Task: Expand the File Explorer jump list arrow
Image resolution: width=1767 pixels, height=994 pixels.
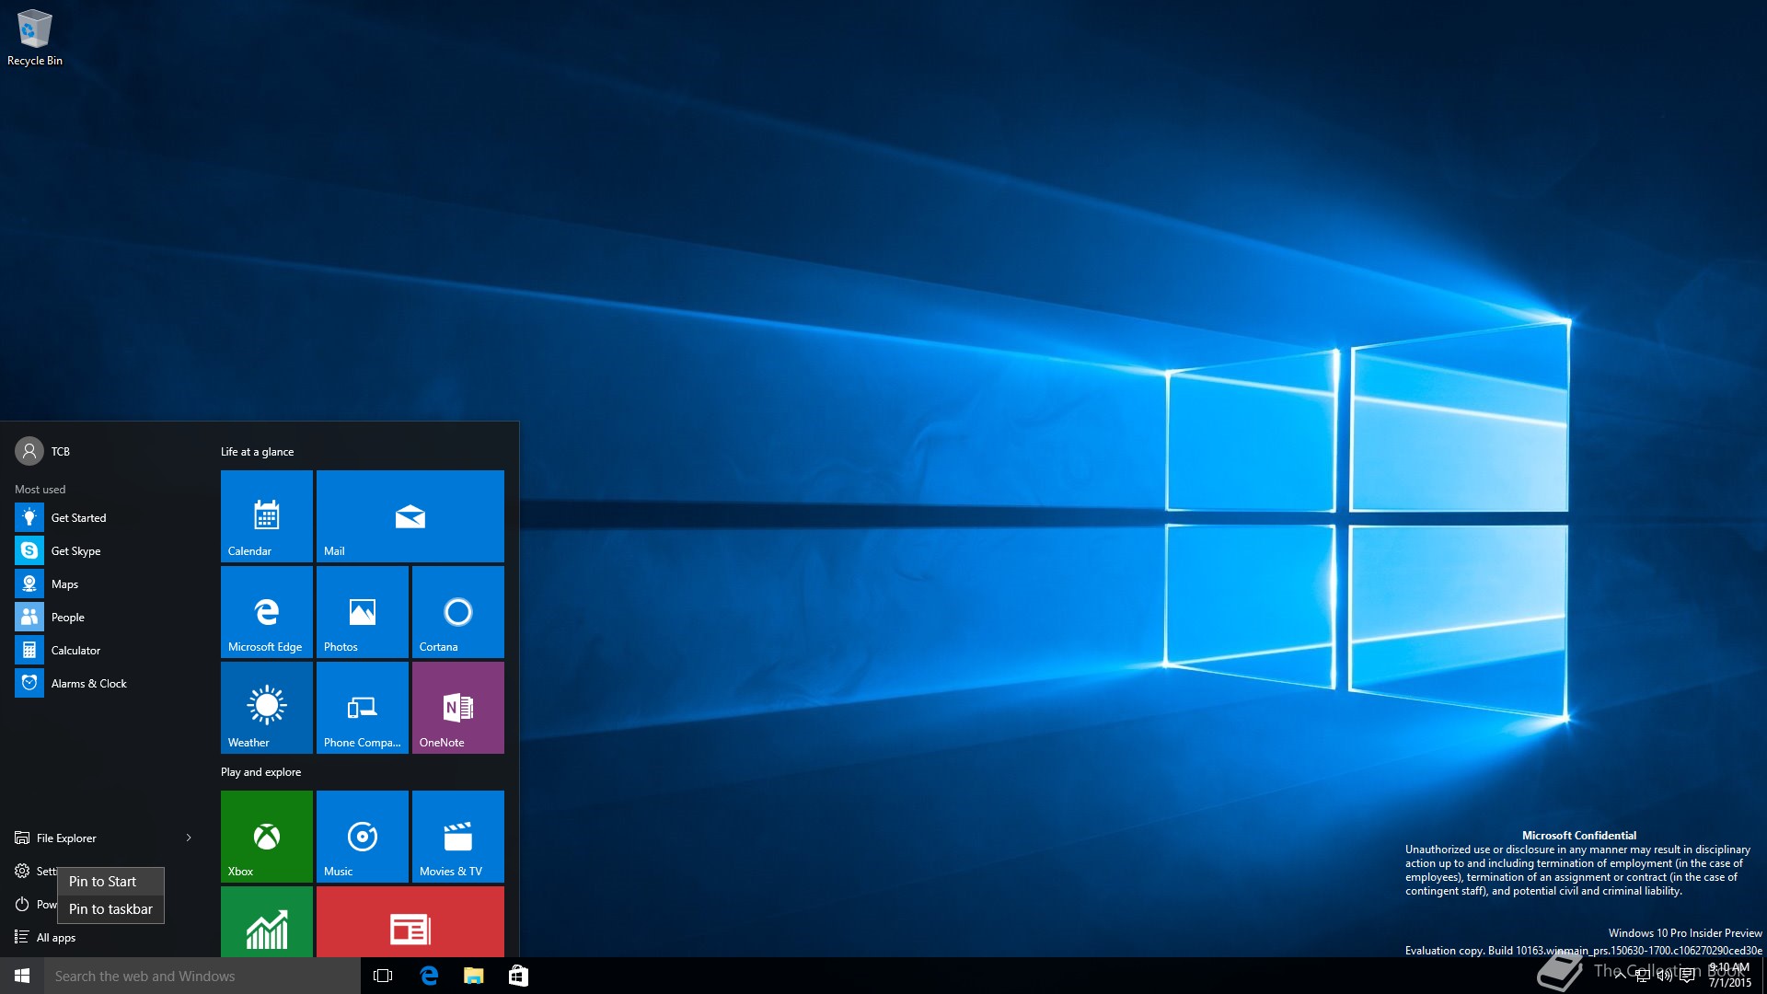Action: click(x=189, y=838)
